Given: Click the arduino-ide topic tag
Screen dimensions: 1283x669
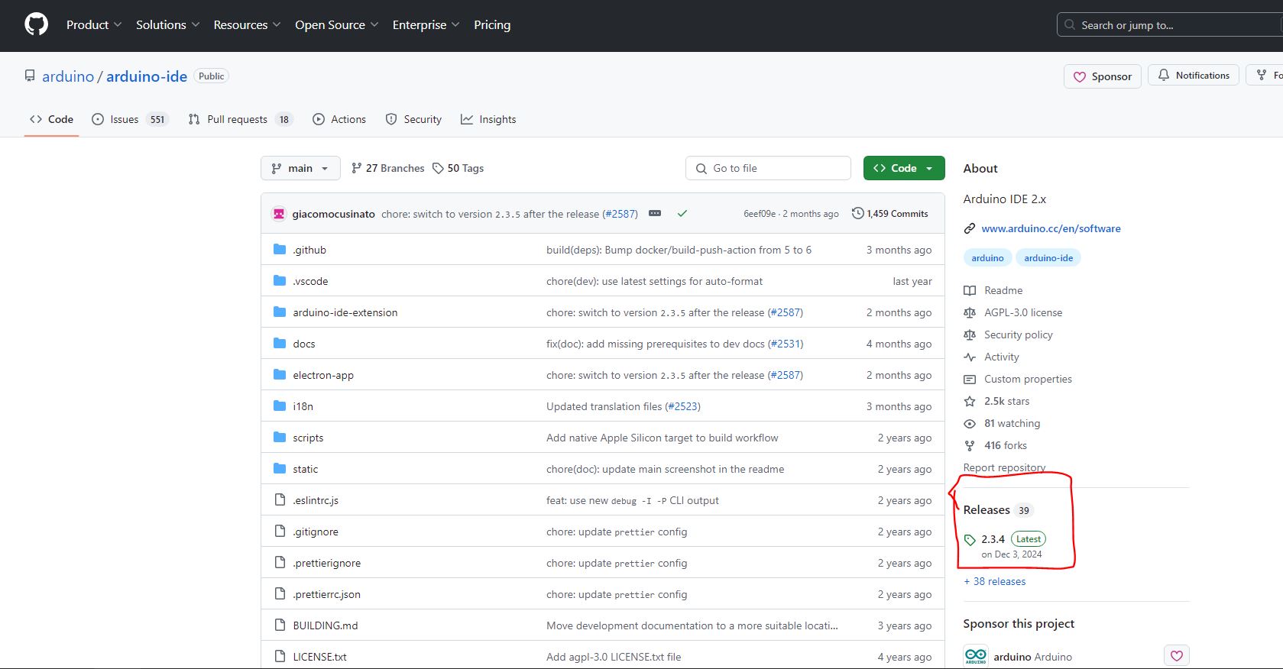Looking at the screenshot, I should tap(1048, 258).
